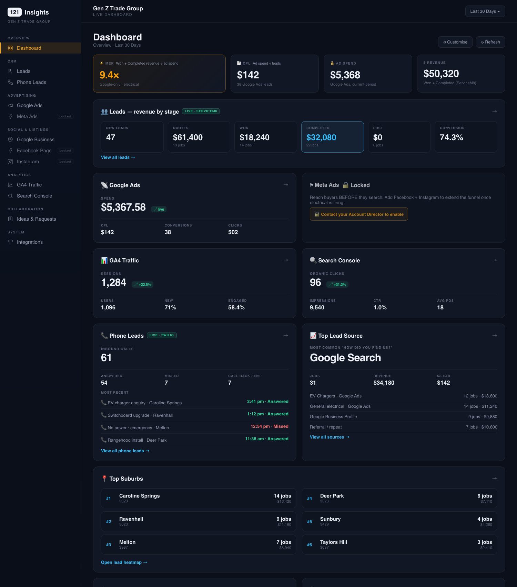Open the Top Suburbs card arrow
This screenshot has height=587, width=517.
point(495,478)
